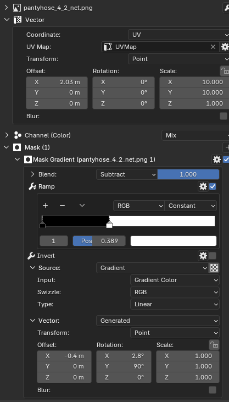This screenshot has height=402, width=229.
Task: Collapse the Mask Gradient layer
Action: tap(18, 159)
